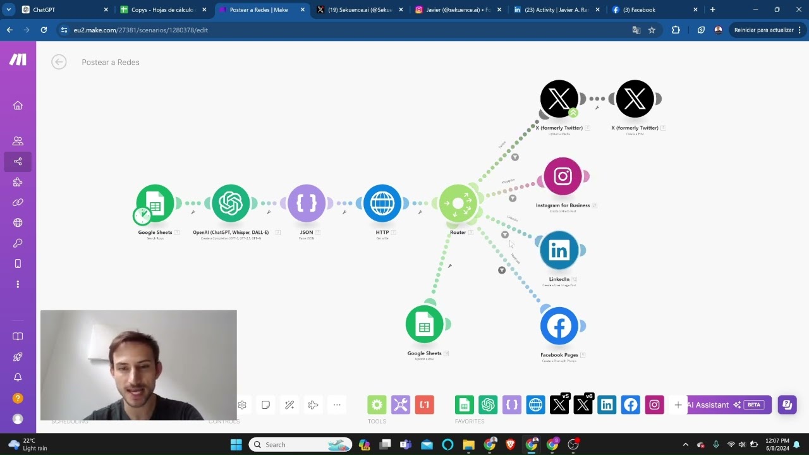Open the Facebook Pages module
This screenshot has width=809, height=455.
[x=559, y=326]
